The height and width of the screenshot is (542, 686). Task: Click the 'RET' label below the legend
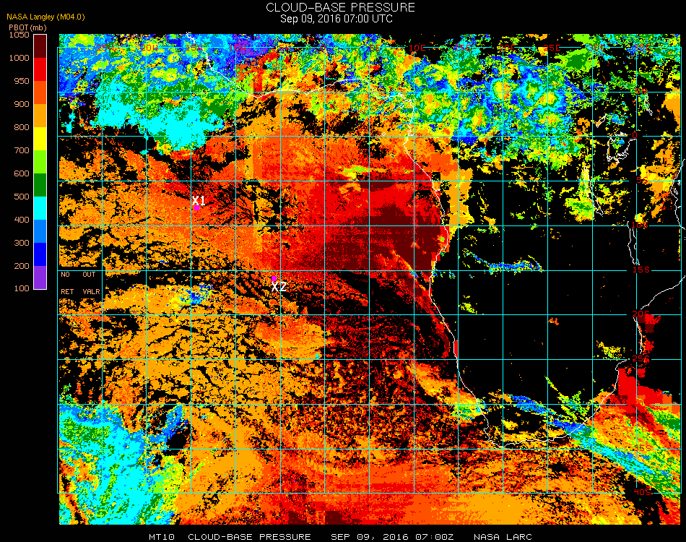67,291
